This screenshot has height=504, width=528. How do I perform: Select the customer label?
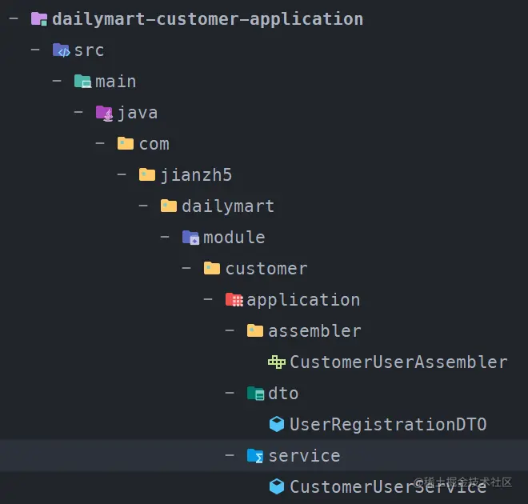(266, 269)
